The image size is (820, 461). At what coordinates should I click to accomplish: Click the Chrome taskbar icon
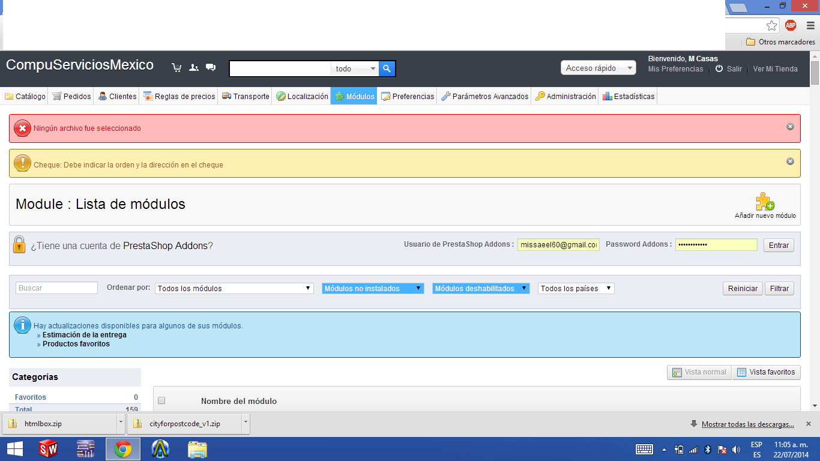click(123, 449)
